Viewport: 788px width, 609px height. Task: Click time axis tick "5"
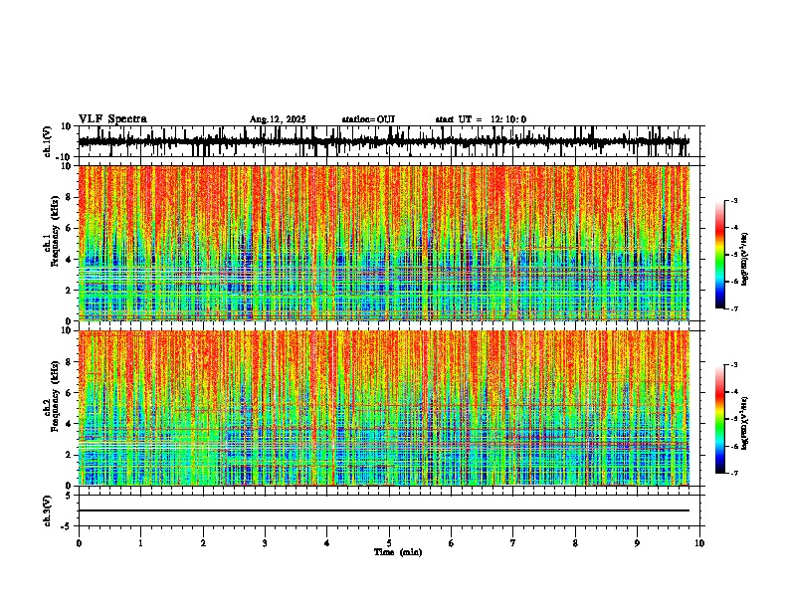(x=389, y=543)
